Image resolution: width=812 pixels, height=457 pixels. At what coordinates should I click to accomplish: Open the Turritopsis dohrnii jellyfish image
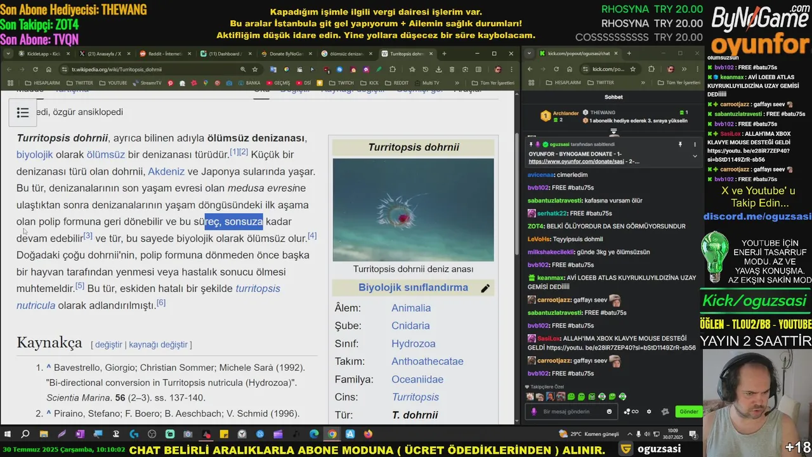(x=413, y=209)
